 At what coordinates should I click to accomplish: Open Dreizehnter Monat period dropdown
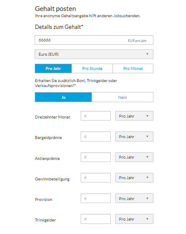[134, 116]
